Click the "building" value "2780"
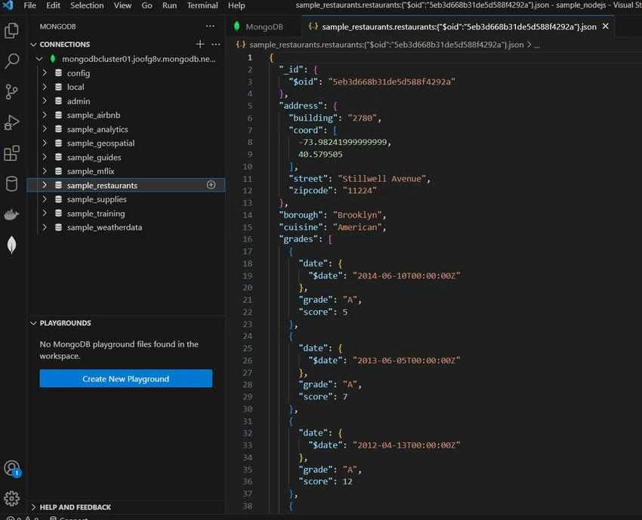 click(x=362, y=118)
